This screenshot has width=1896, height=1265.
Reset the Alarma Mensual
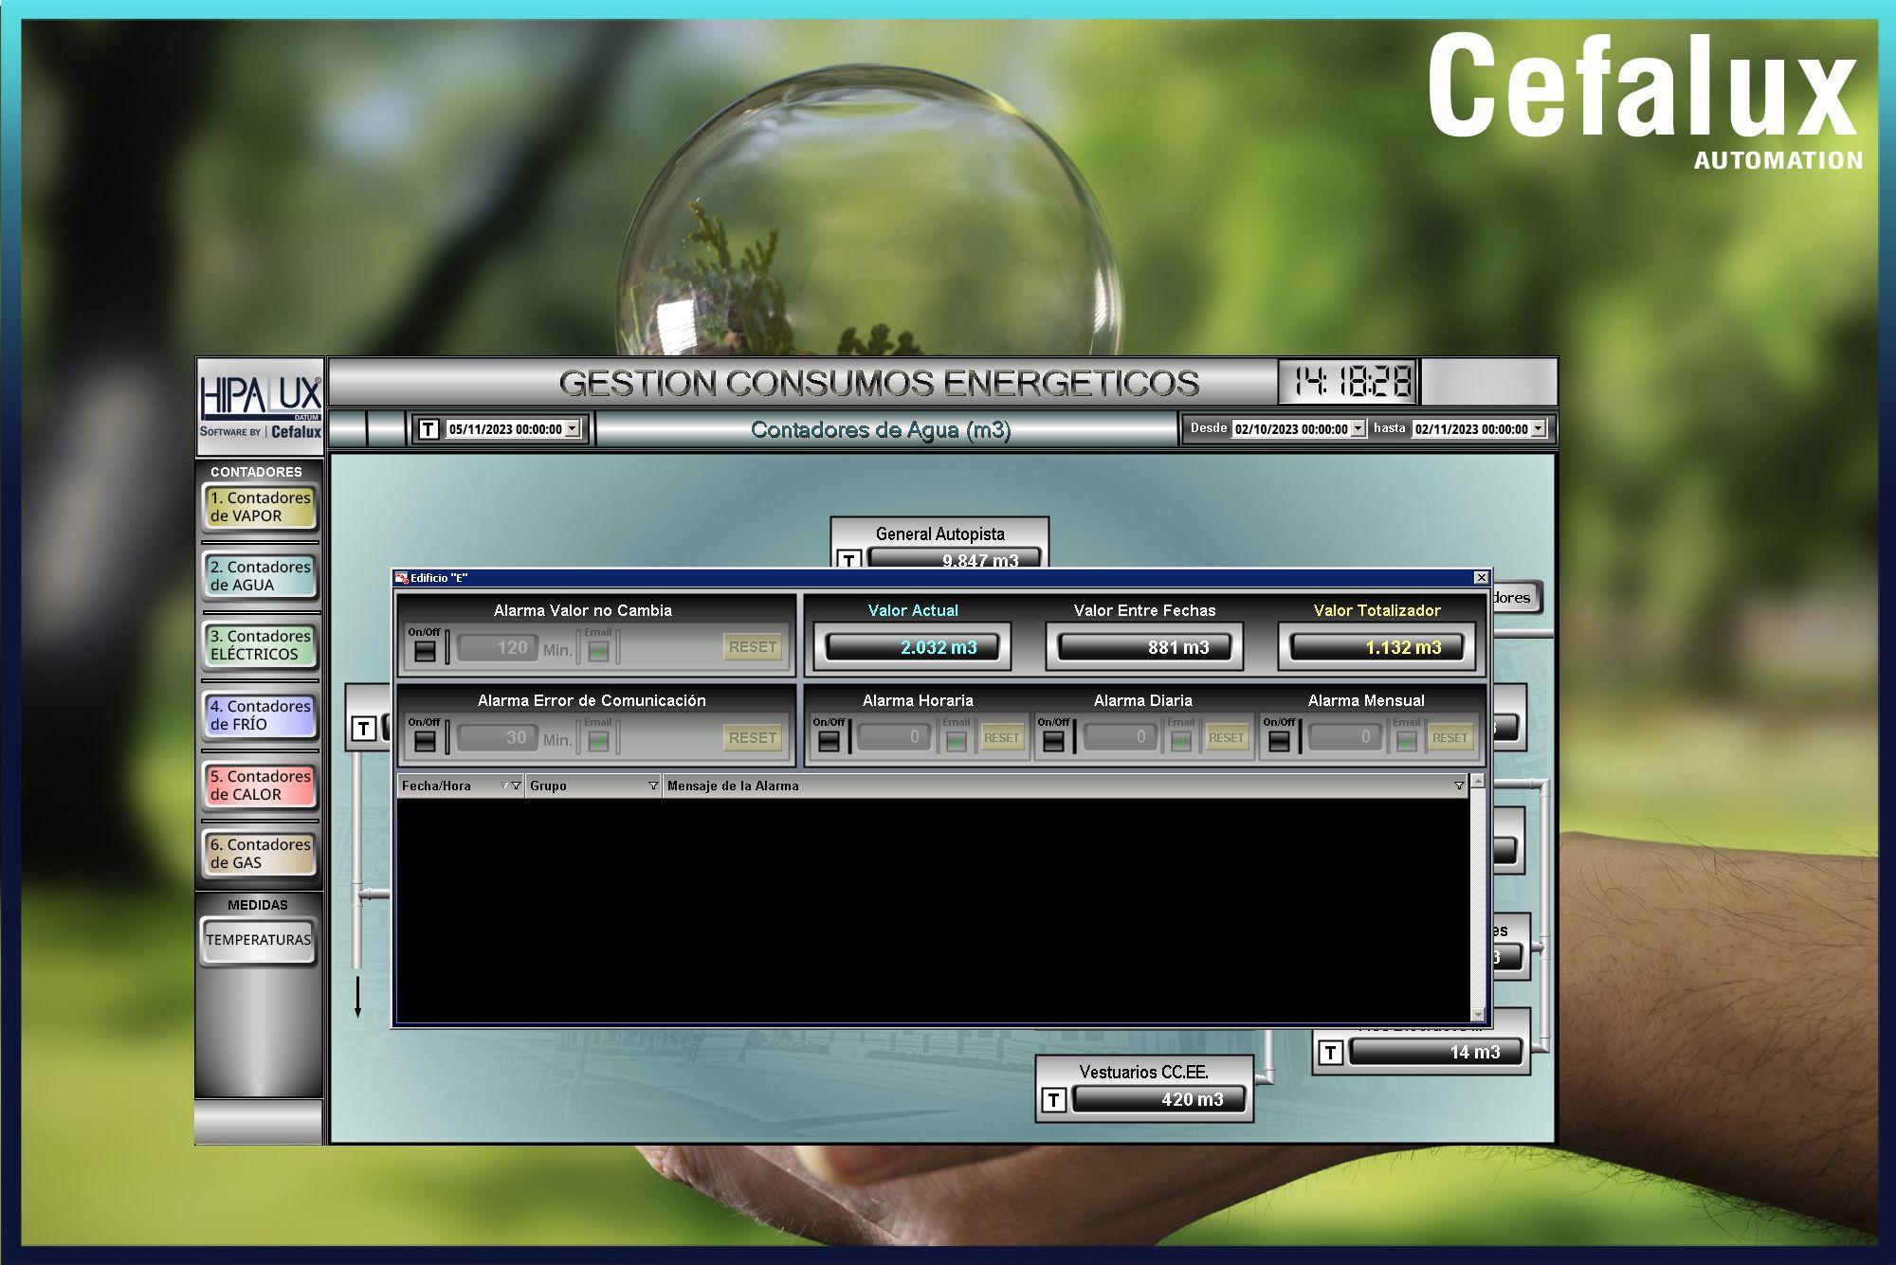click(1450, 738)
